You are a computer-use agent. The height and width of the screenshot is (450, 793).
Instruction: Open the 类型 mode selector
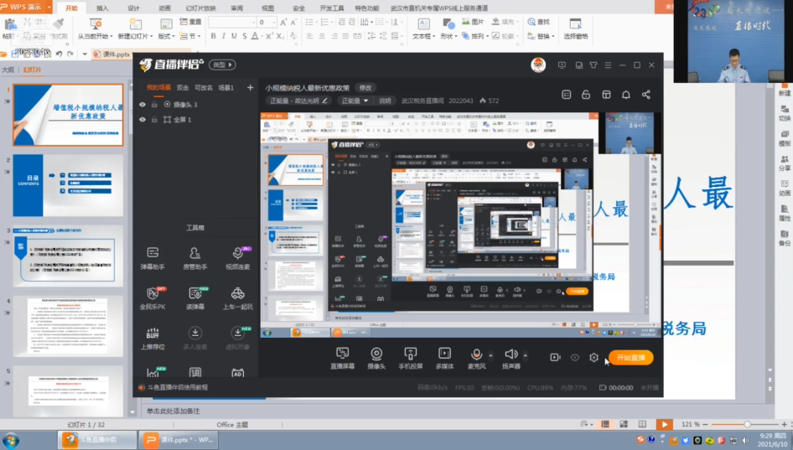tap(222, 65)
